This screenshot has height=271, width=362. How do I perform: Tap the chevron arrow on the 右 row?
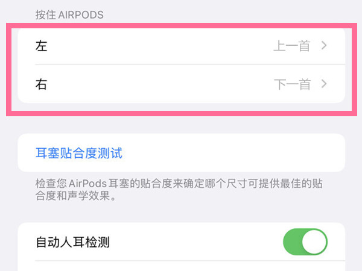click(x=324, y=84)
